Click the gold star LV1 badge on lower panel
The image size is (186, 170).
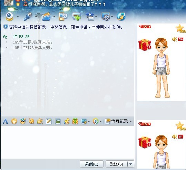click(x=180, y=126)
